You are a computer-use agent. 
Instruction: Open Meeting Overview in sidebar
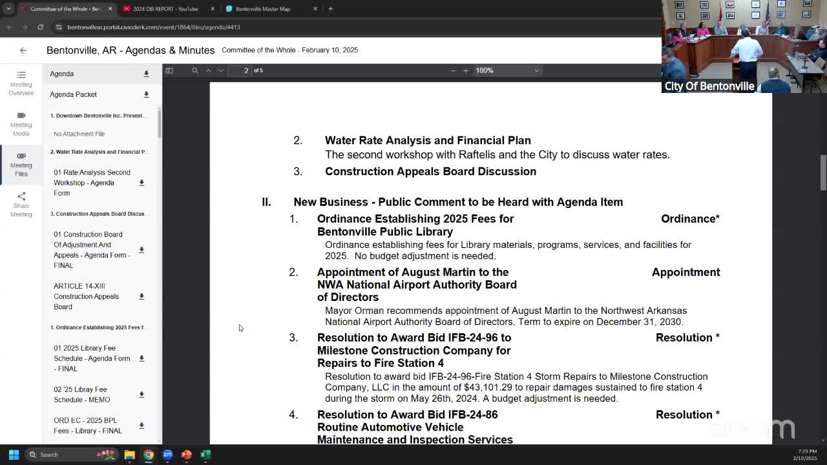[x=21, y=84]
